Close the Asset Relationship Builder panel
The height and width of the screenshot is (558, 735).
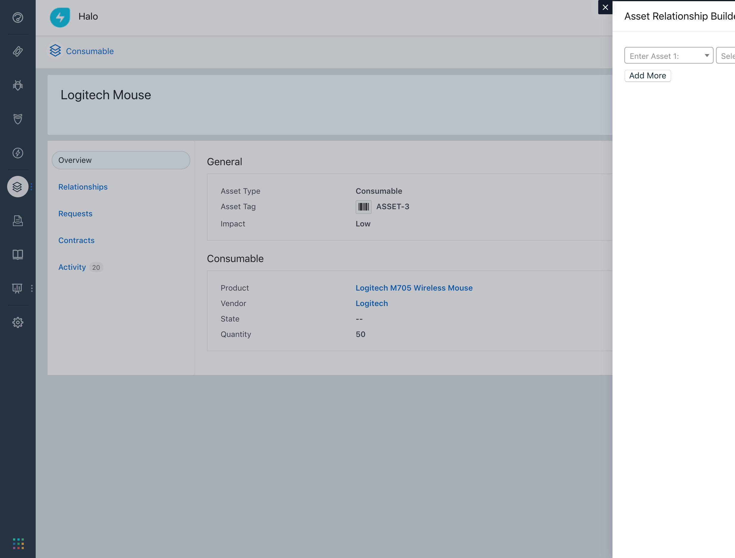coord(605,7)
